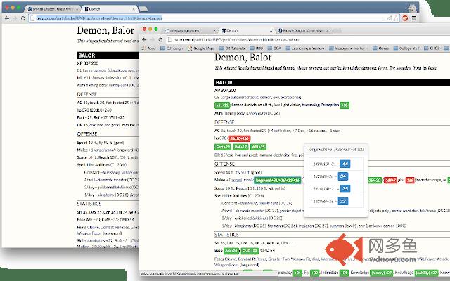This screenshot has width=450, height=281.
Task: Roll the green Ref +17 save button
Action: [x=240, y=147]
